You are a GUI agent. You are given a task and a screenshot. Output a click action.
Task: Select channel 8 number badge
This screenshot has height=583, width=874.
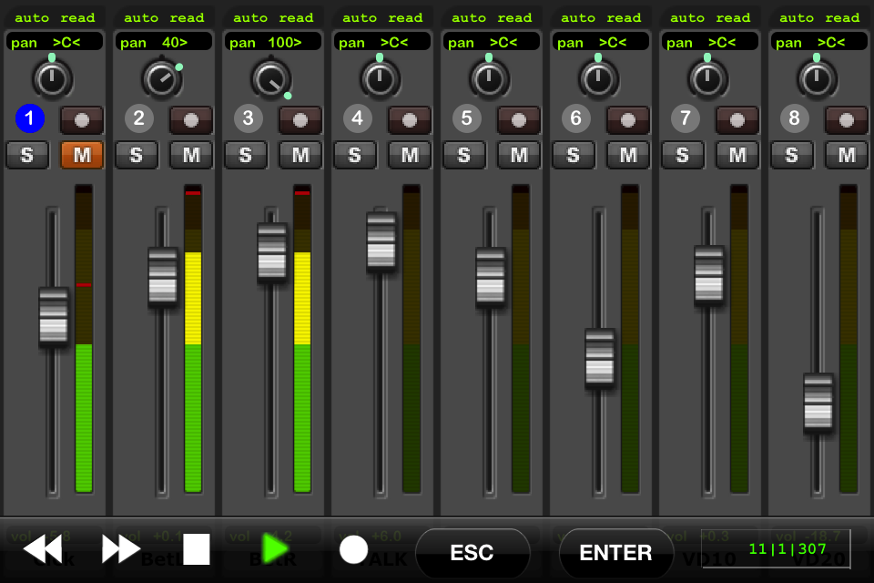pos(795,118)
